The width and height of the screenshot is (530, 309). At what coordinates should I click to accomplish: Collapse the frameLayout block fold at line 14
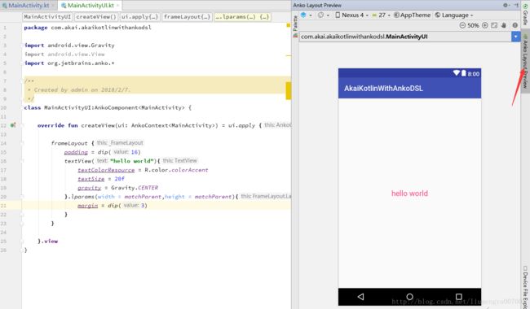[x=22, y=143]
